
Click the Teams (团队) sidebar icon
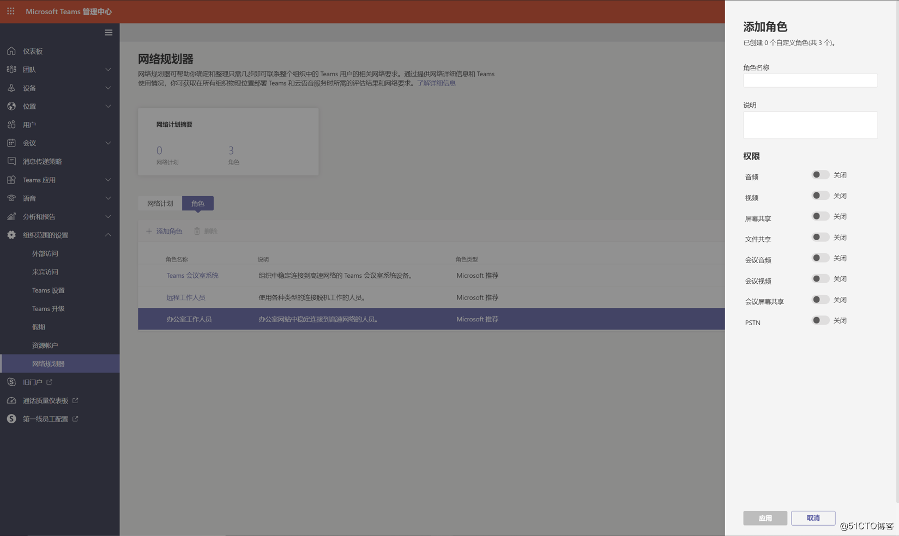coord(11,69)
